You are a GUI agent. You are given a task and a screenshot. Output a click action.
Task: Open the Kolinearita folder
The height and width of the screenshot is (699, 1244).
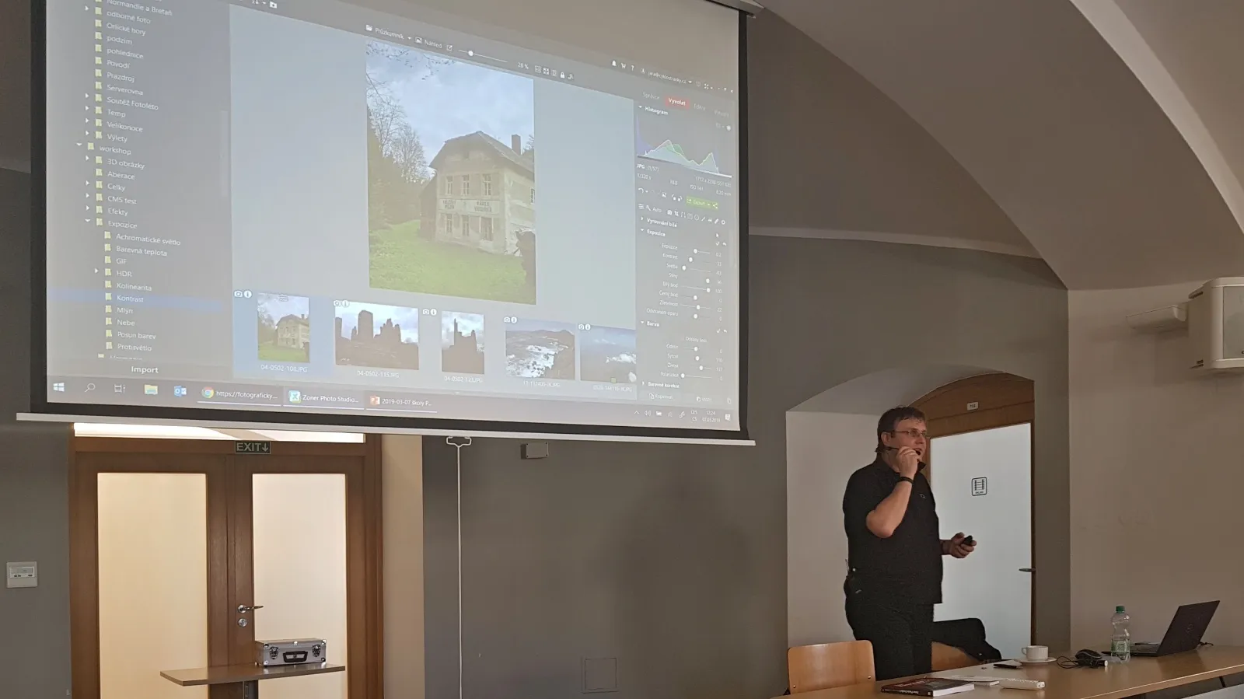click(x=134, y=286)
